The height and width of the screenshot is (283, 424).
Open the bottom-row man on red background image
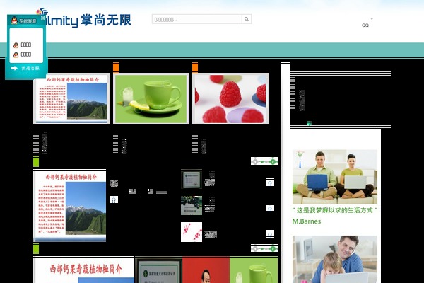coord(206,270)
